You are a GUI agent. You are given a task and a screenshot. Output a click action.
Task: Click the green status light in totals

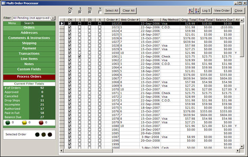tap(8, 122)
